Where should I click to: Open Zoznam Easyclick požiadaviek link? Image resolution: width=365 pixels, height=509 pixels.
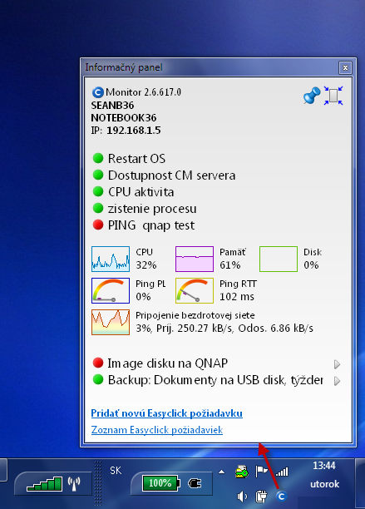click(157, 430)
